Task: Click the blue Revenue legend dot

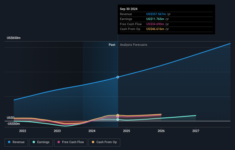Action: [x=9, y=142]
